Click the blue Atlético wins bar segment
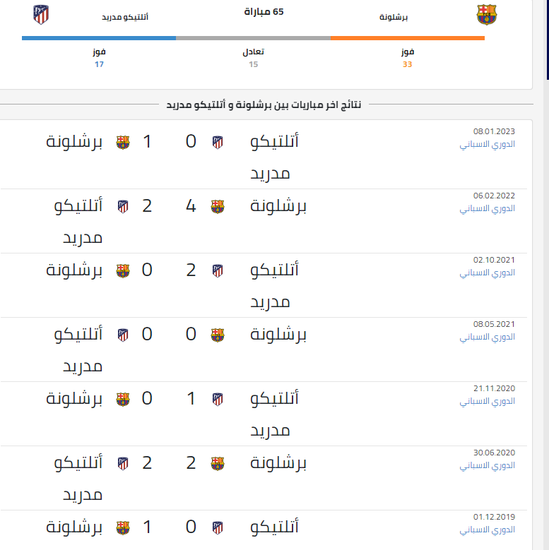Image resolution: width=549 pixels, height=550 pixels. coord(99,38)
